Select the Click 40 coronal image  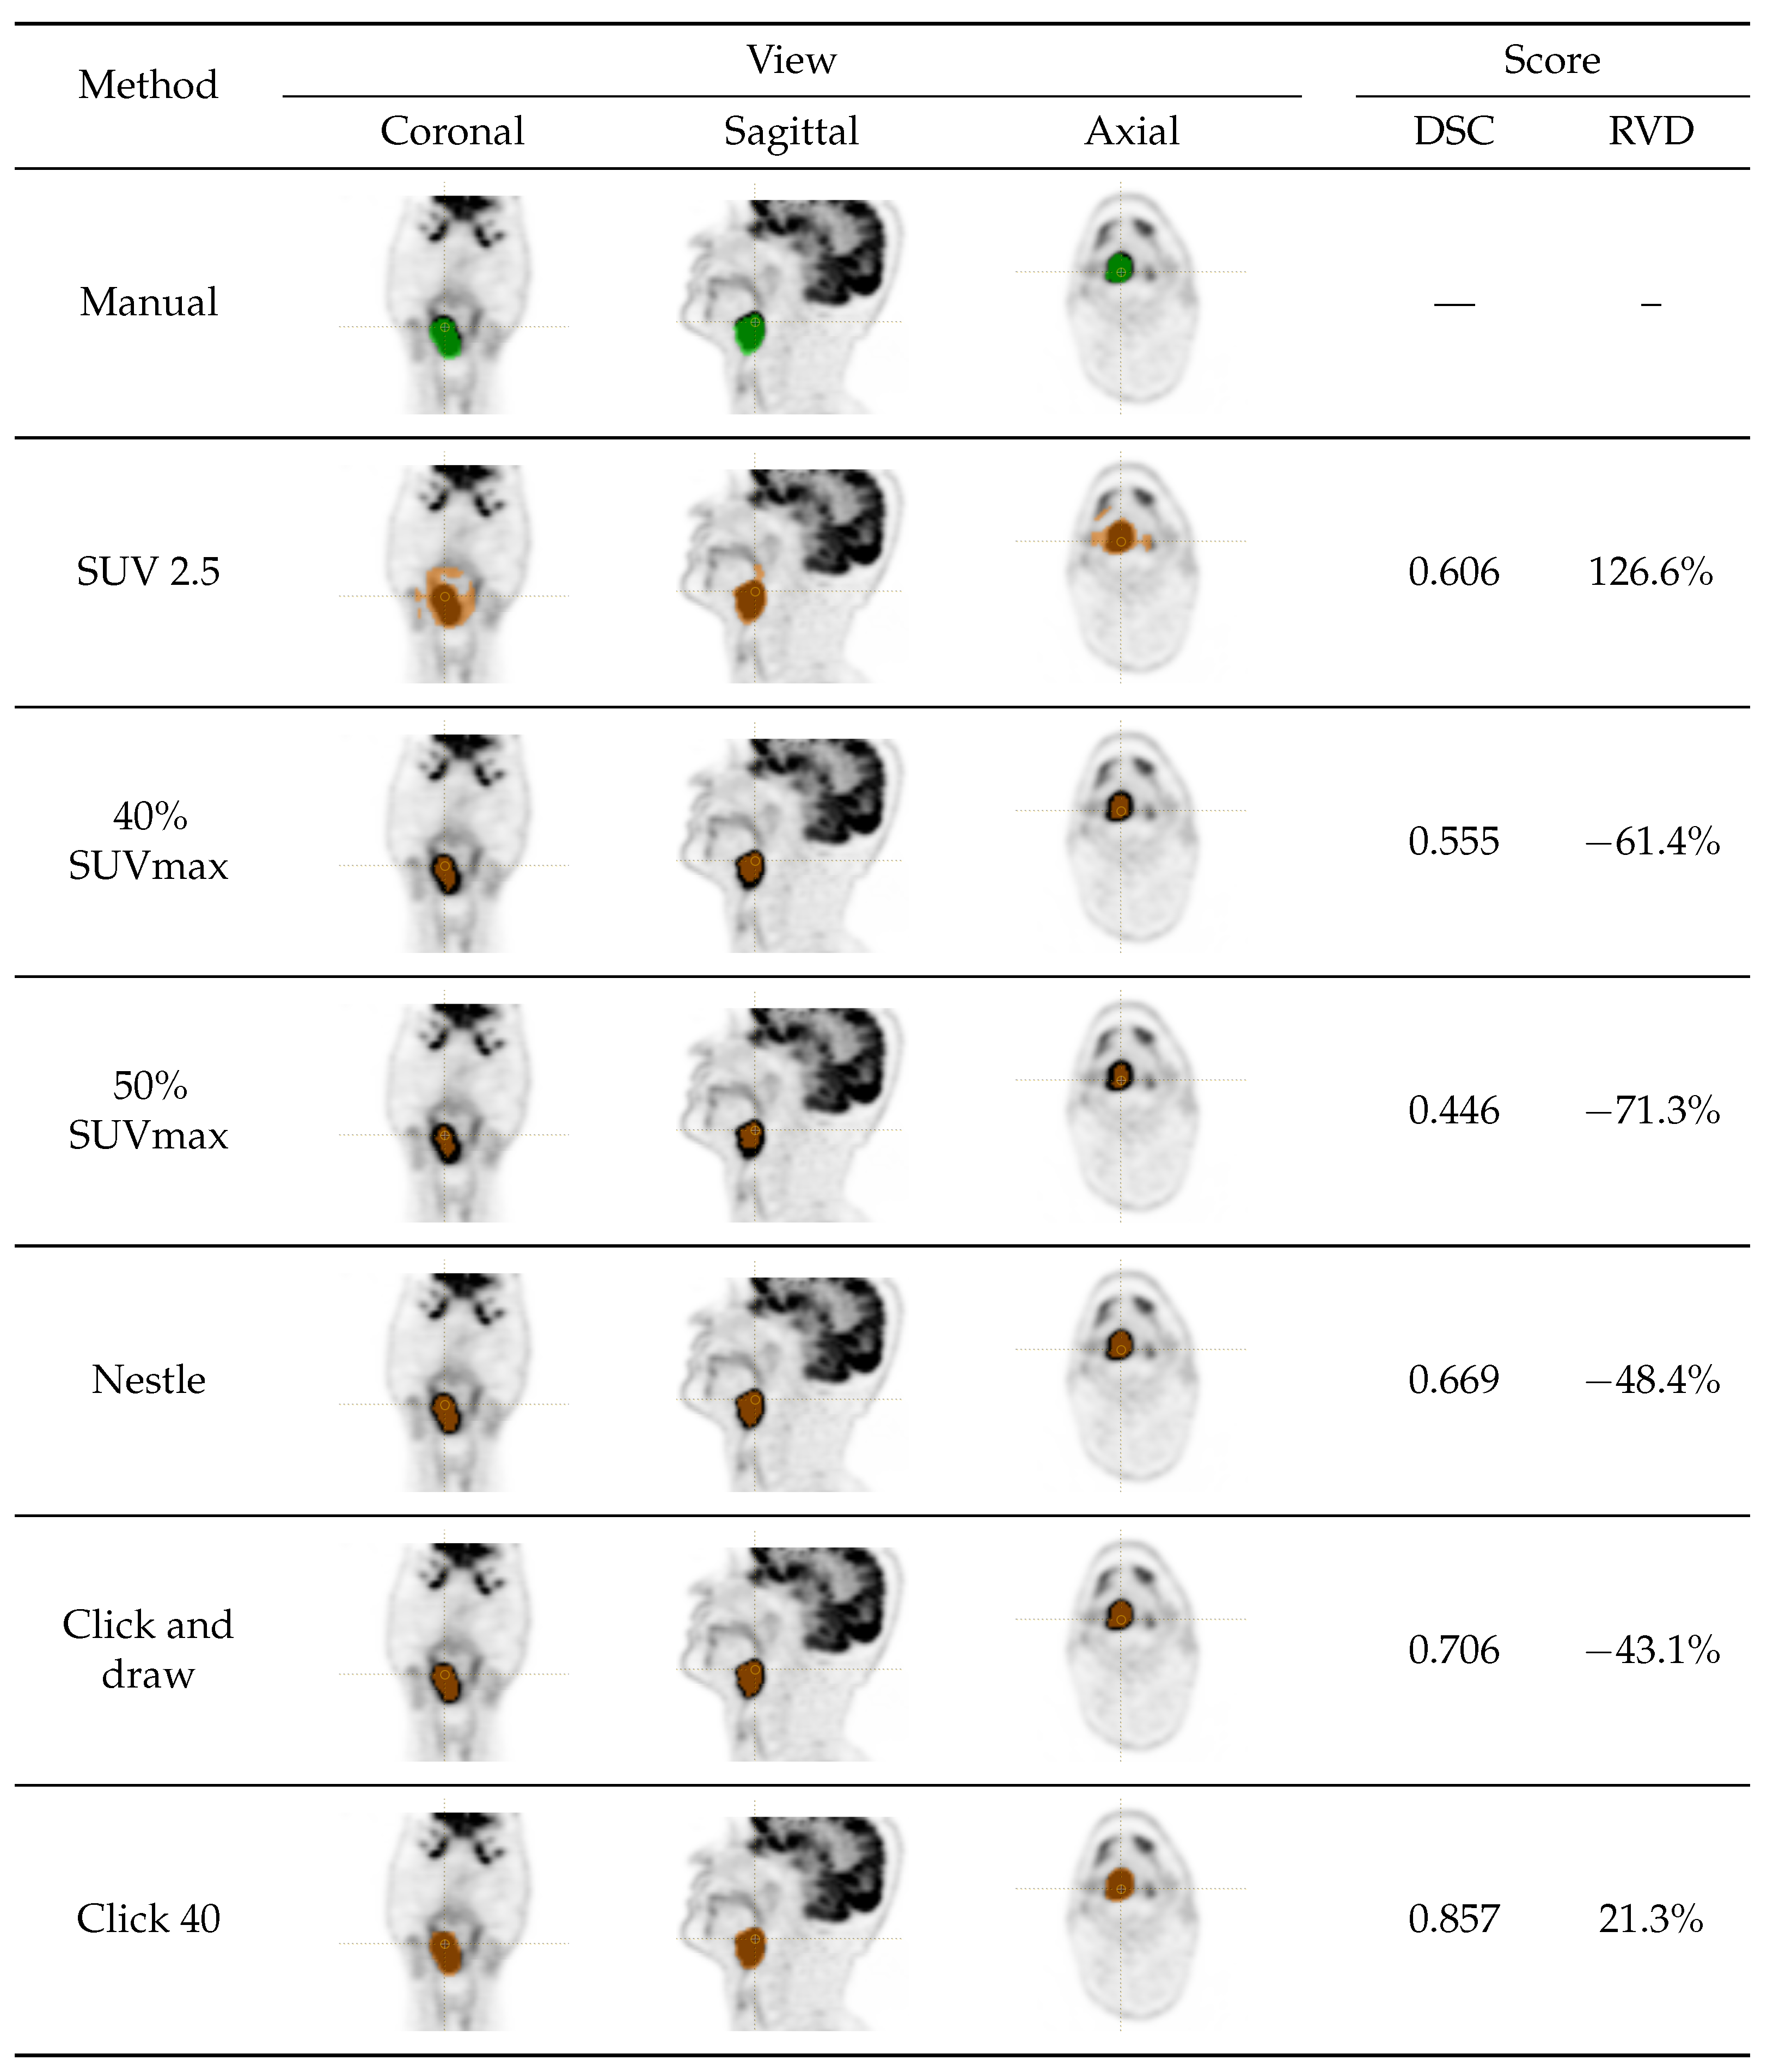453,1921
